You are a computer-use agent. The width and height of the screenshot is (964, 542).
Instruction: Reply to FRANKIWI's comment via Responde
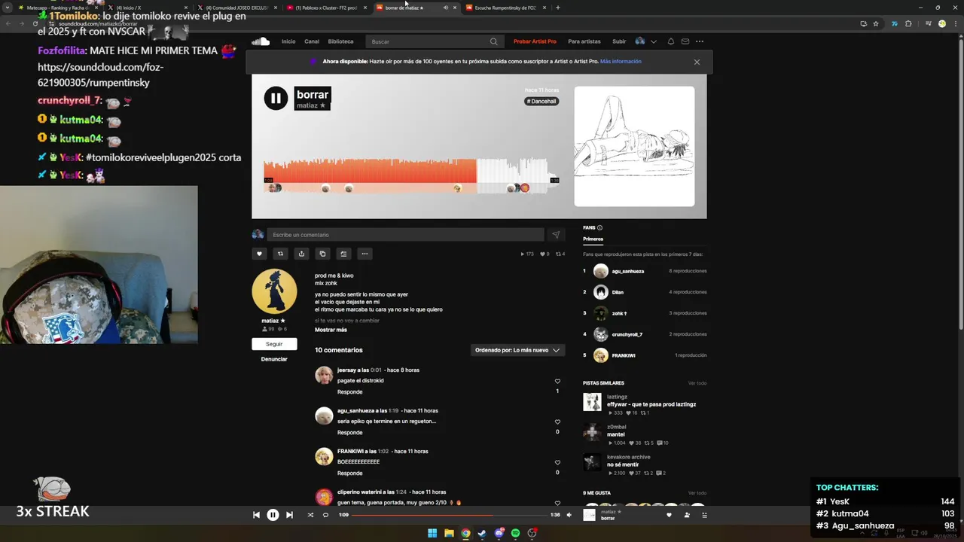[x=349, y=473]
